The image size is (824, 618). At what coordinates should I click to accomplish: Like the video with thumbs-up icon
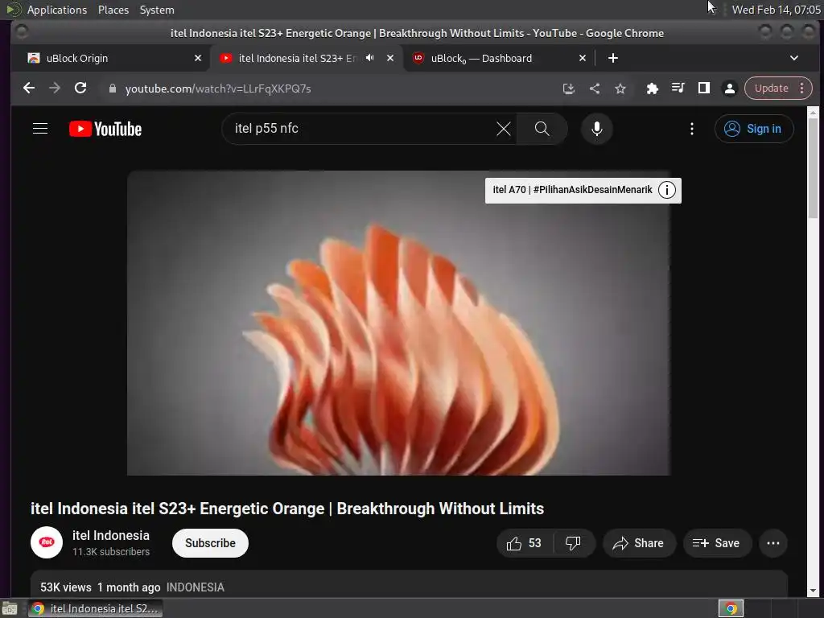(x=524, y=543)
